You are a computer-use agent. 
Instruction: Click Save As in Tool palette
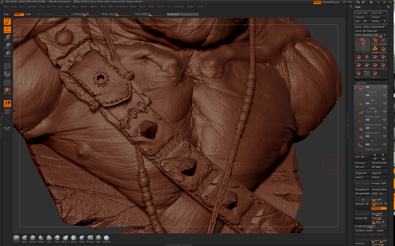(379, 13)
